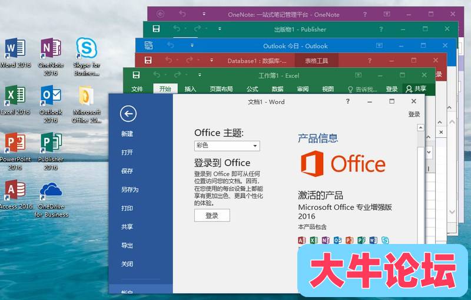471x300 pixels.
Task: Expand OneNote quick access toolbar customize arrow
Action: click(x=204, y=14)
